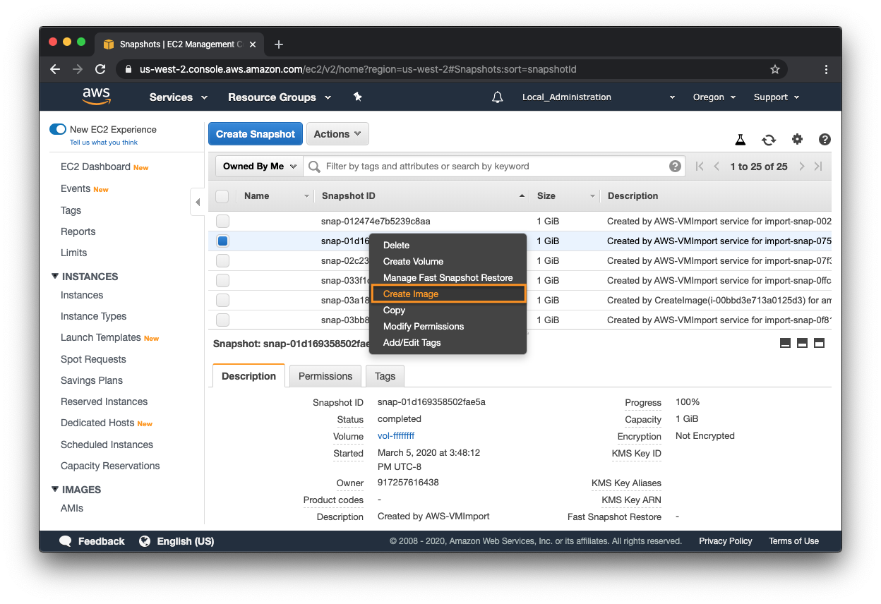This screenshot has height=604, width=881.
Task: Open the notifications bell
Action: click(498, 97)
